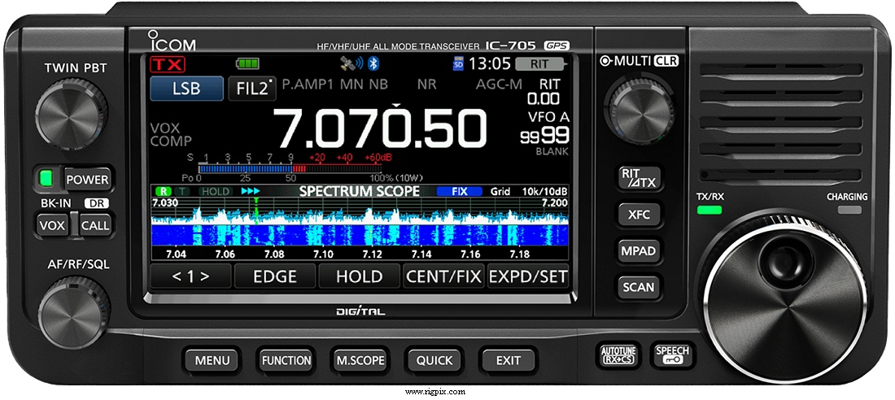
Task: Push the VOX BK-IN key
Action: 52,225
